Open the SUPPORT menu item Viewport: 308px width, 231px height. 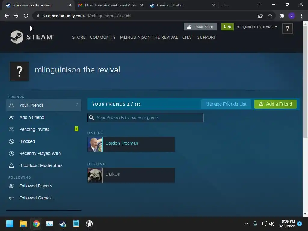[x=207, y=37]
